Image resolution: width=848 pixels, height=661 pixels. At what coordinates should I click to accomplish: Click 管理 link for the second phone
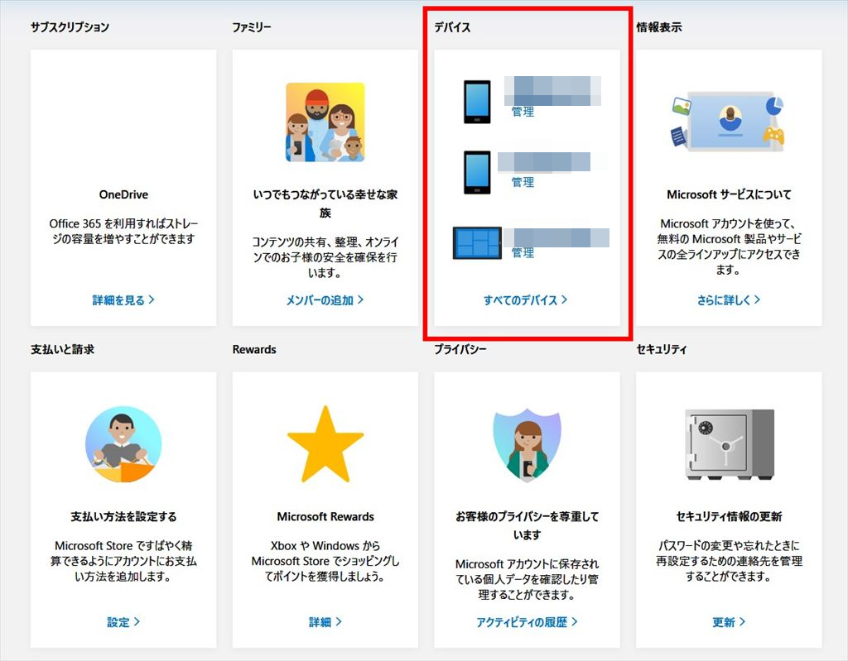coord(523,182)
